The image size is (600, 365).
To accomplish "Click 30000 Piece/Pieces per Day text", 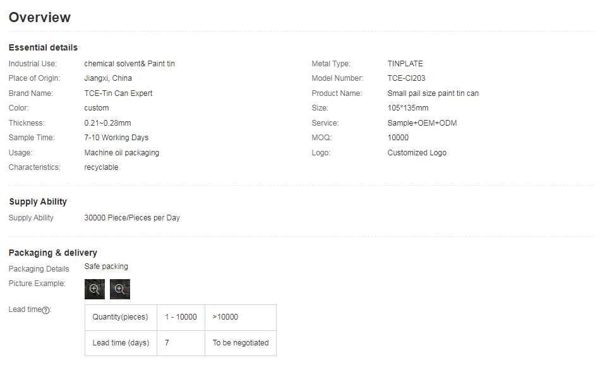I will coord(132,218).
